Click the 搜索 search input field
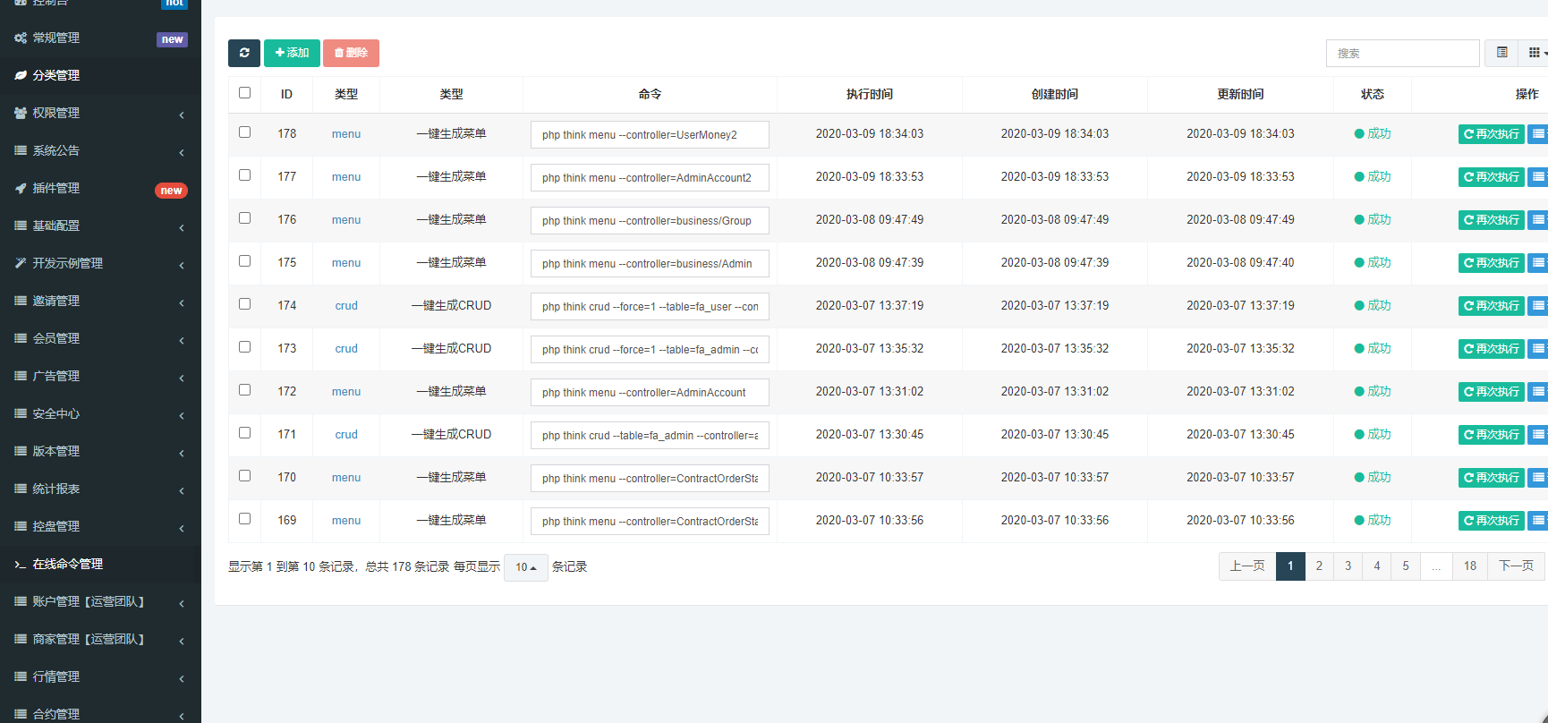 pos(1401,54)
